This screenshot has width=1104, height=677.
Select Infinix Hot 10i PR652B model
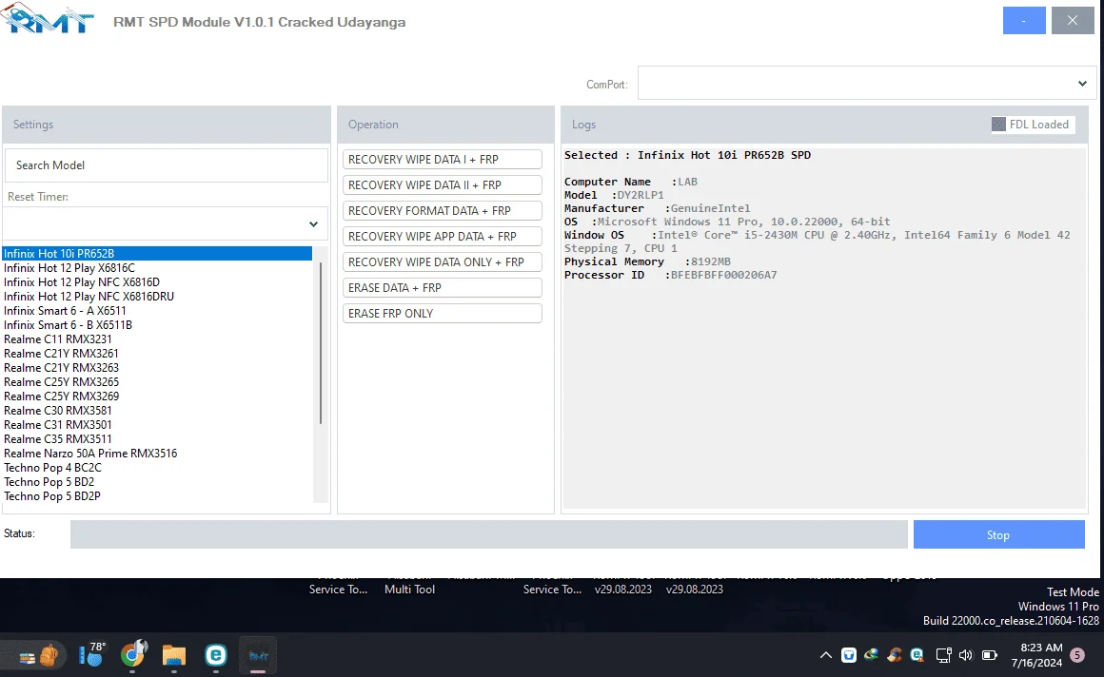pos(157,253)
